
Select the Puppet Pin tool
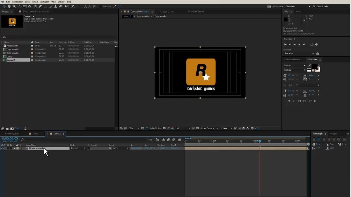coord(73,6)
